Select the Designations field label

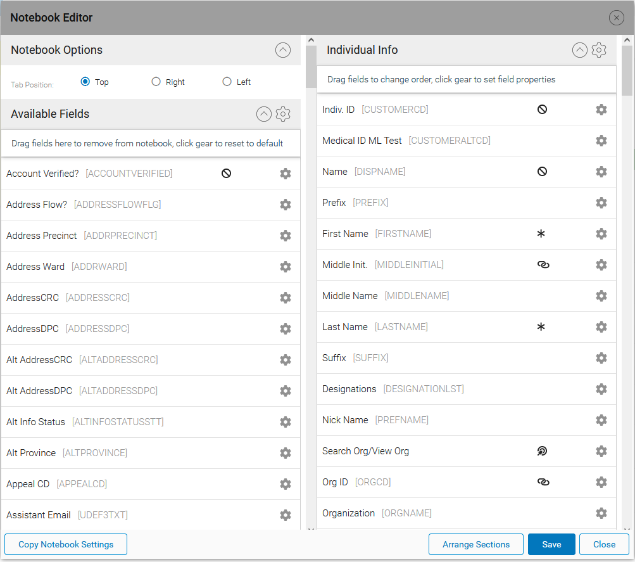[349, 389]
